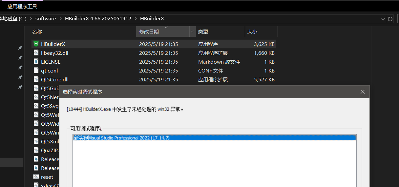Go to the software folder breadcrumb
The height and width of the screenshot is (187, 399).
click(x=46, y=19)
